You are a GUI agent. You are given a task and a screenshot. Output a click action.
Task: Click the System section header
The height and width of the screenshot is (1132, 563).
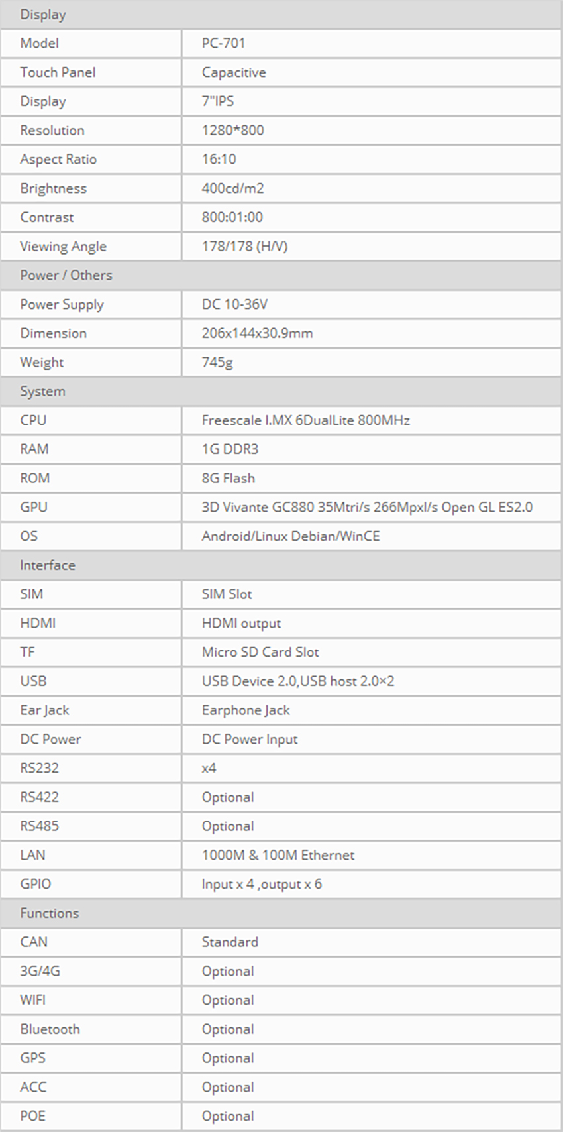pos(42,391)
